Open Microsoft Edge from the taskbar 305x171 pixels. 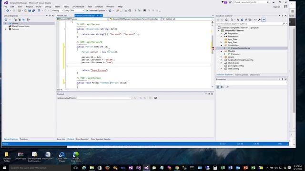click(84, 168)
